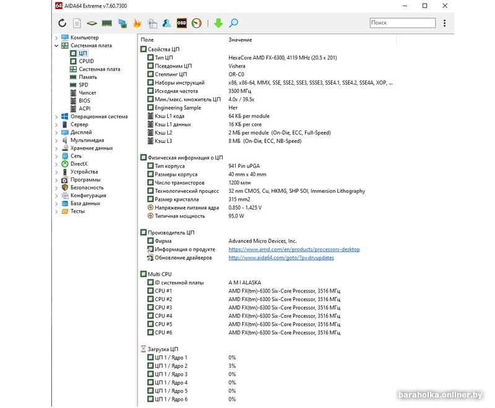Select CPUID in the sidebar tree
This screenshot has width=495, height=408.
coord(86,61)
